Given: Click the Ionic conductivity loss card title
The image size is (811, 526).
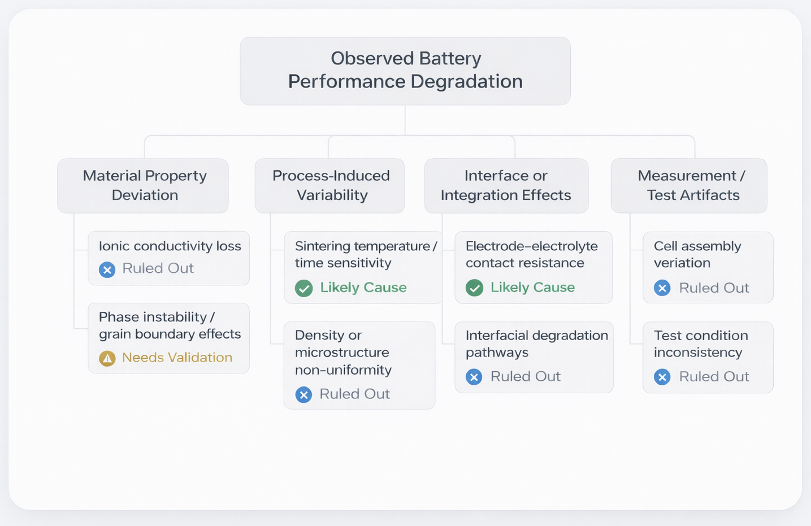Looking at the screenshot, I should click(x=170, y=246).
